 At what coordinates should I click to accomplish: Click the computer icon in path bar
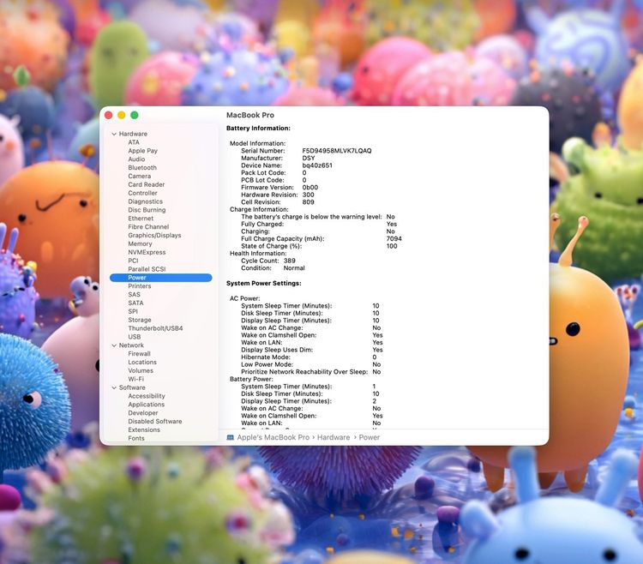(231, 437)
